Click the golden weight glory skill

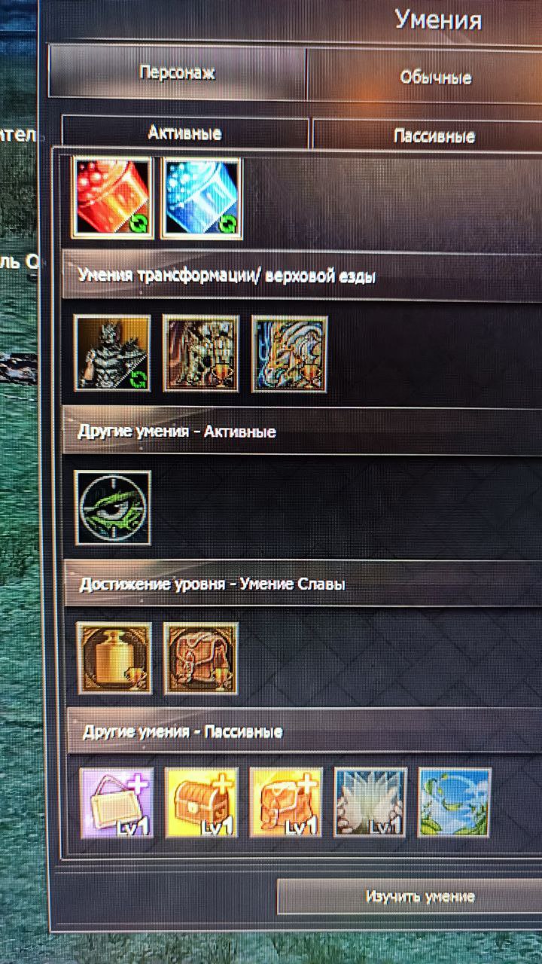114,658
